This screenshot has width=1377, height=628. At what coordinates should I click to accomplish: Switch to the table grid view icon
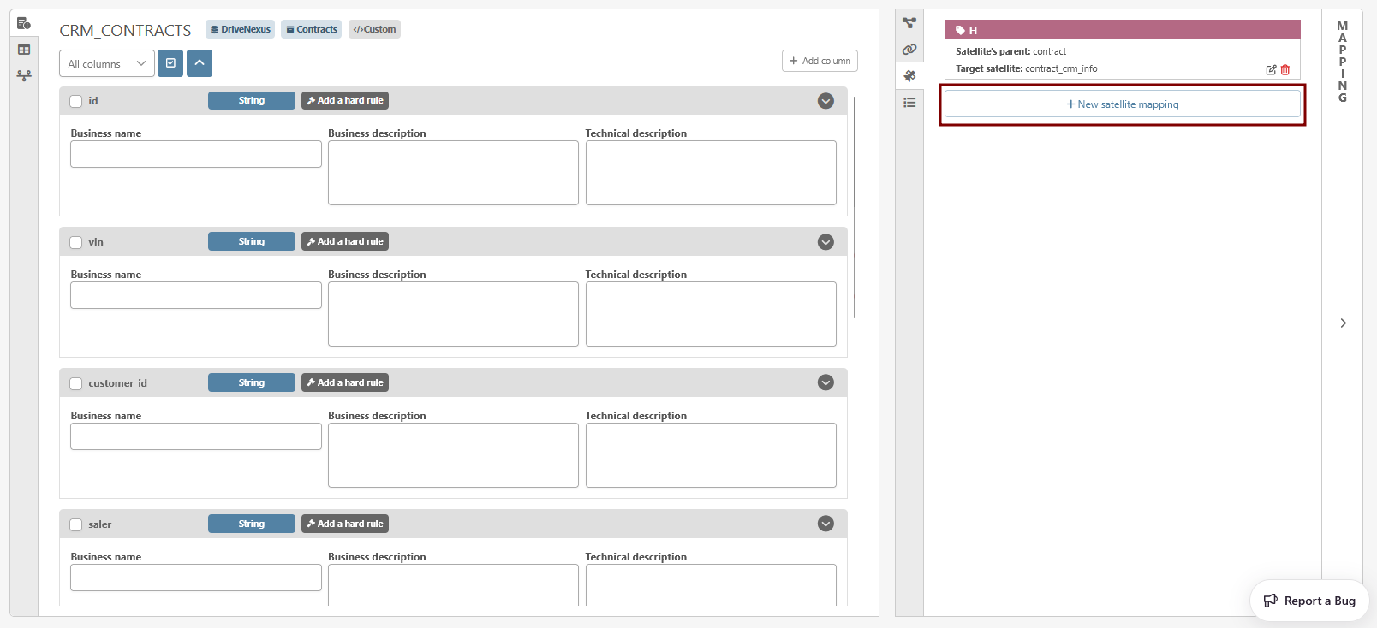point(24,50)
